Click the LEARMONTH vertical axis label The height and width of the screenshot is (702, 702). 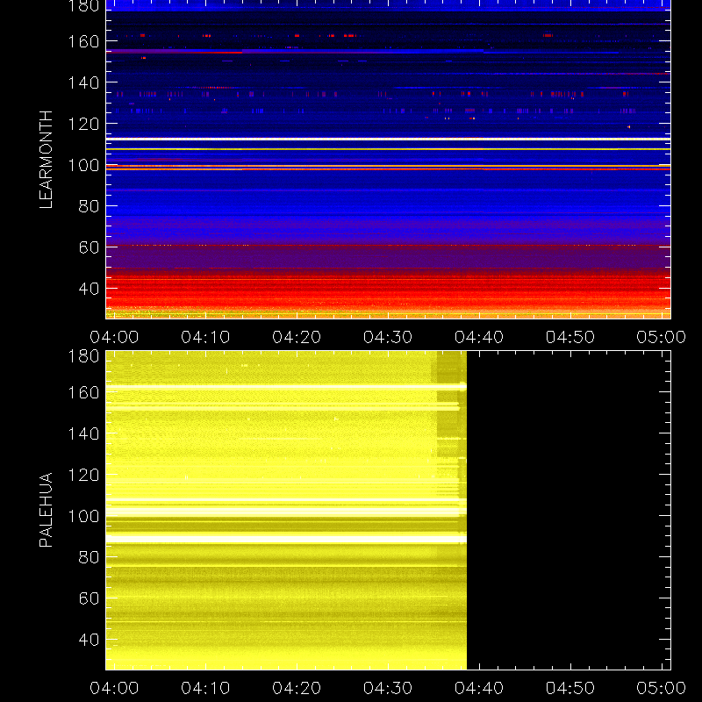47,160
